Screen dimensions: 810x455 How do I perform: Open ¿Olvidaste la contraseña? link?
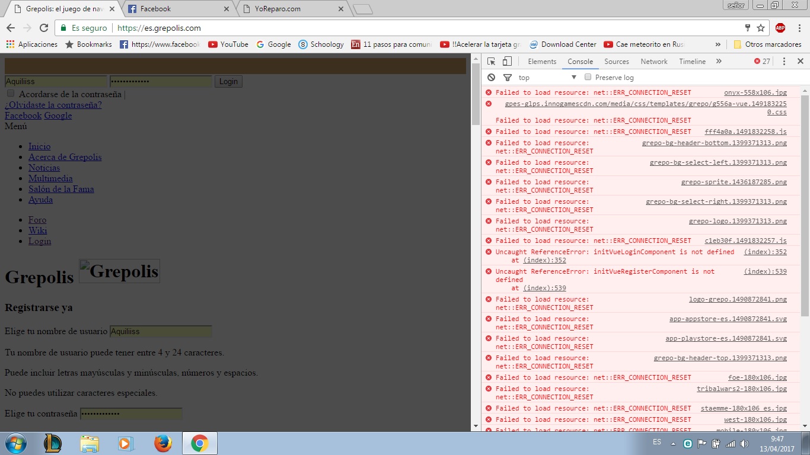point(53,105)
